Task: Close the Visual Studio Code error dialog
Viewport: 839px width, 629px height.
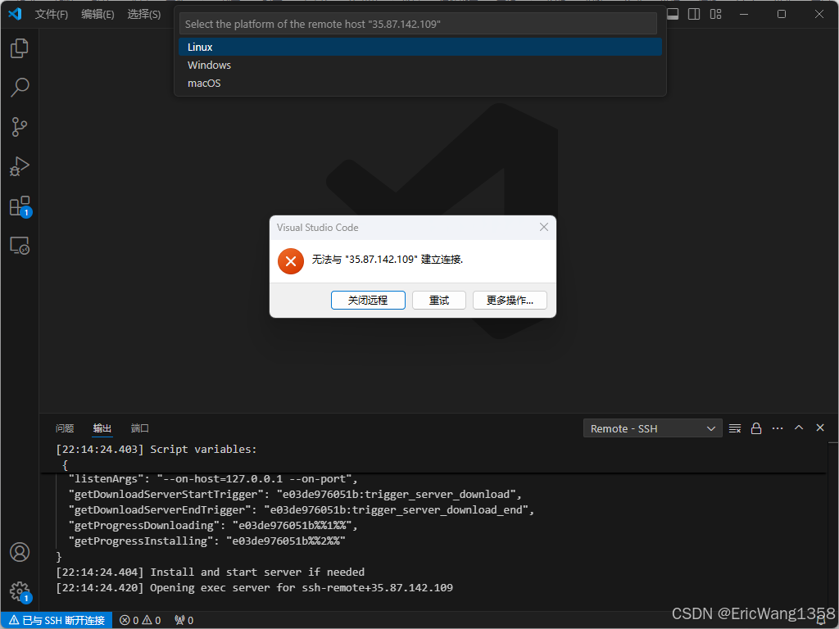Action: pos(544,227)
